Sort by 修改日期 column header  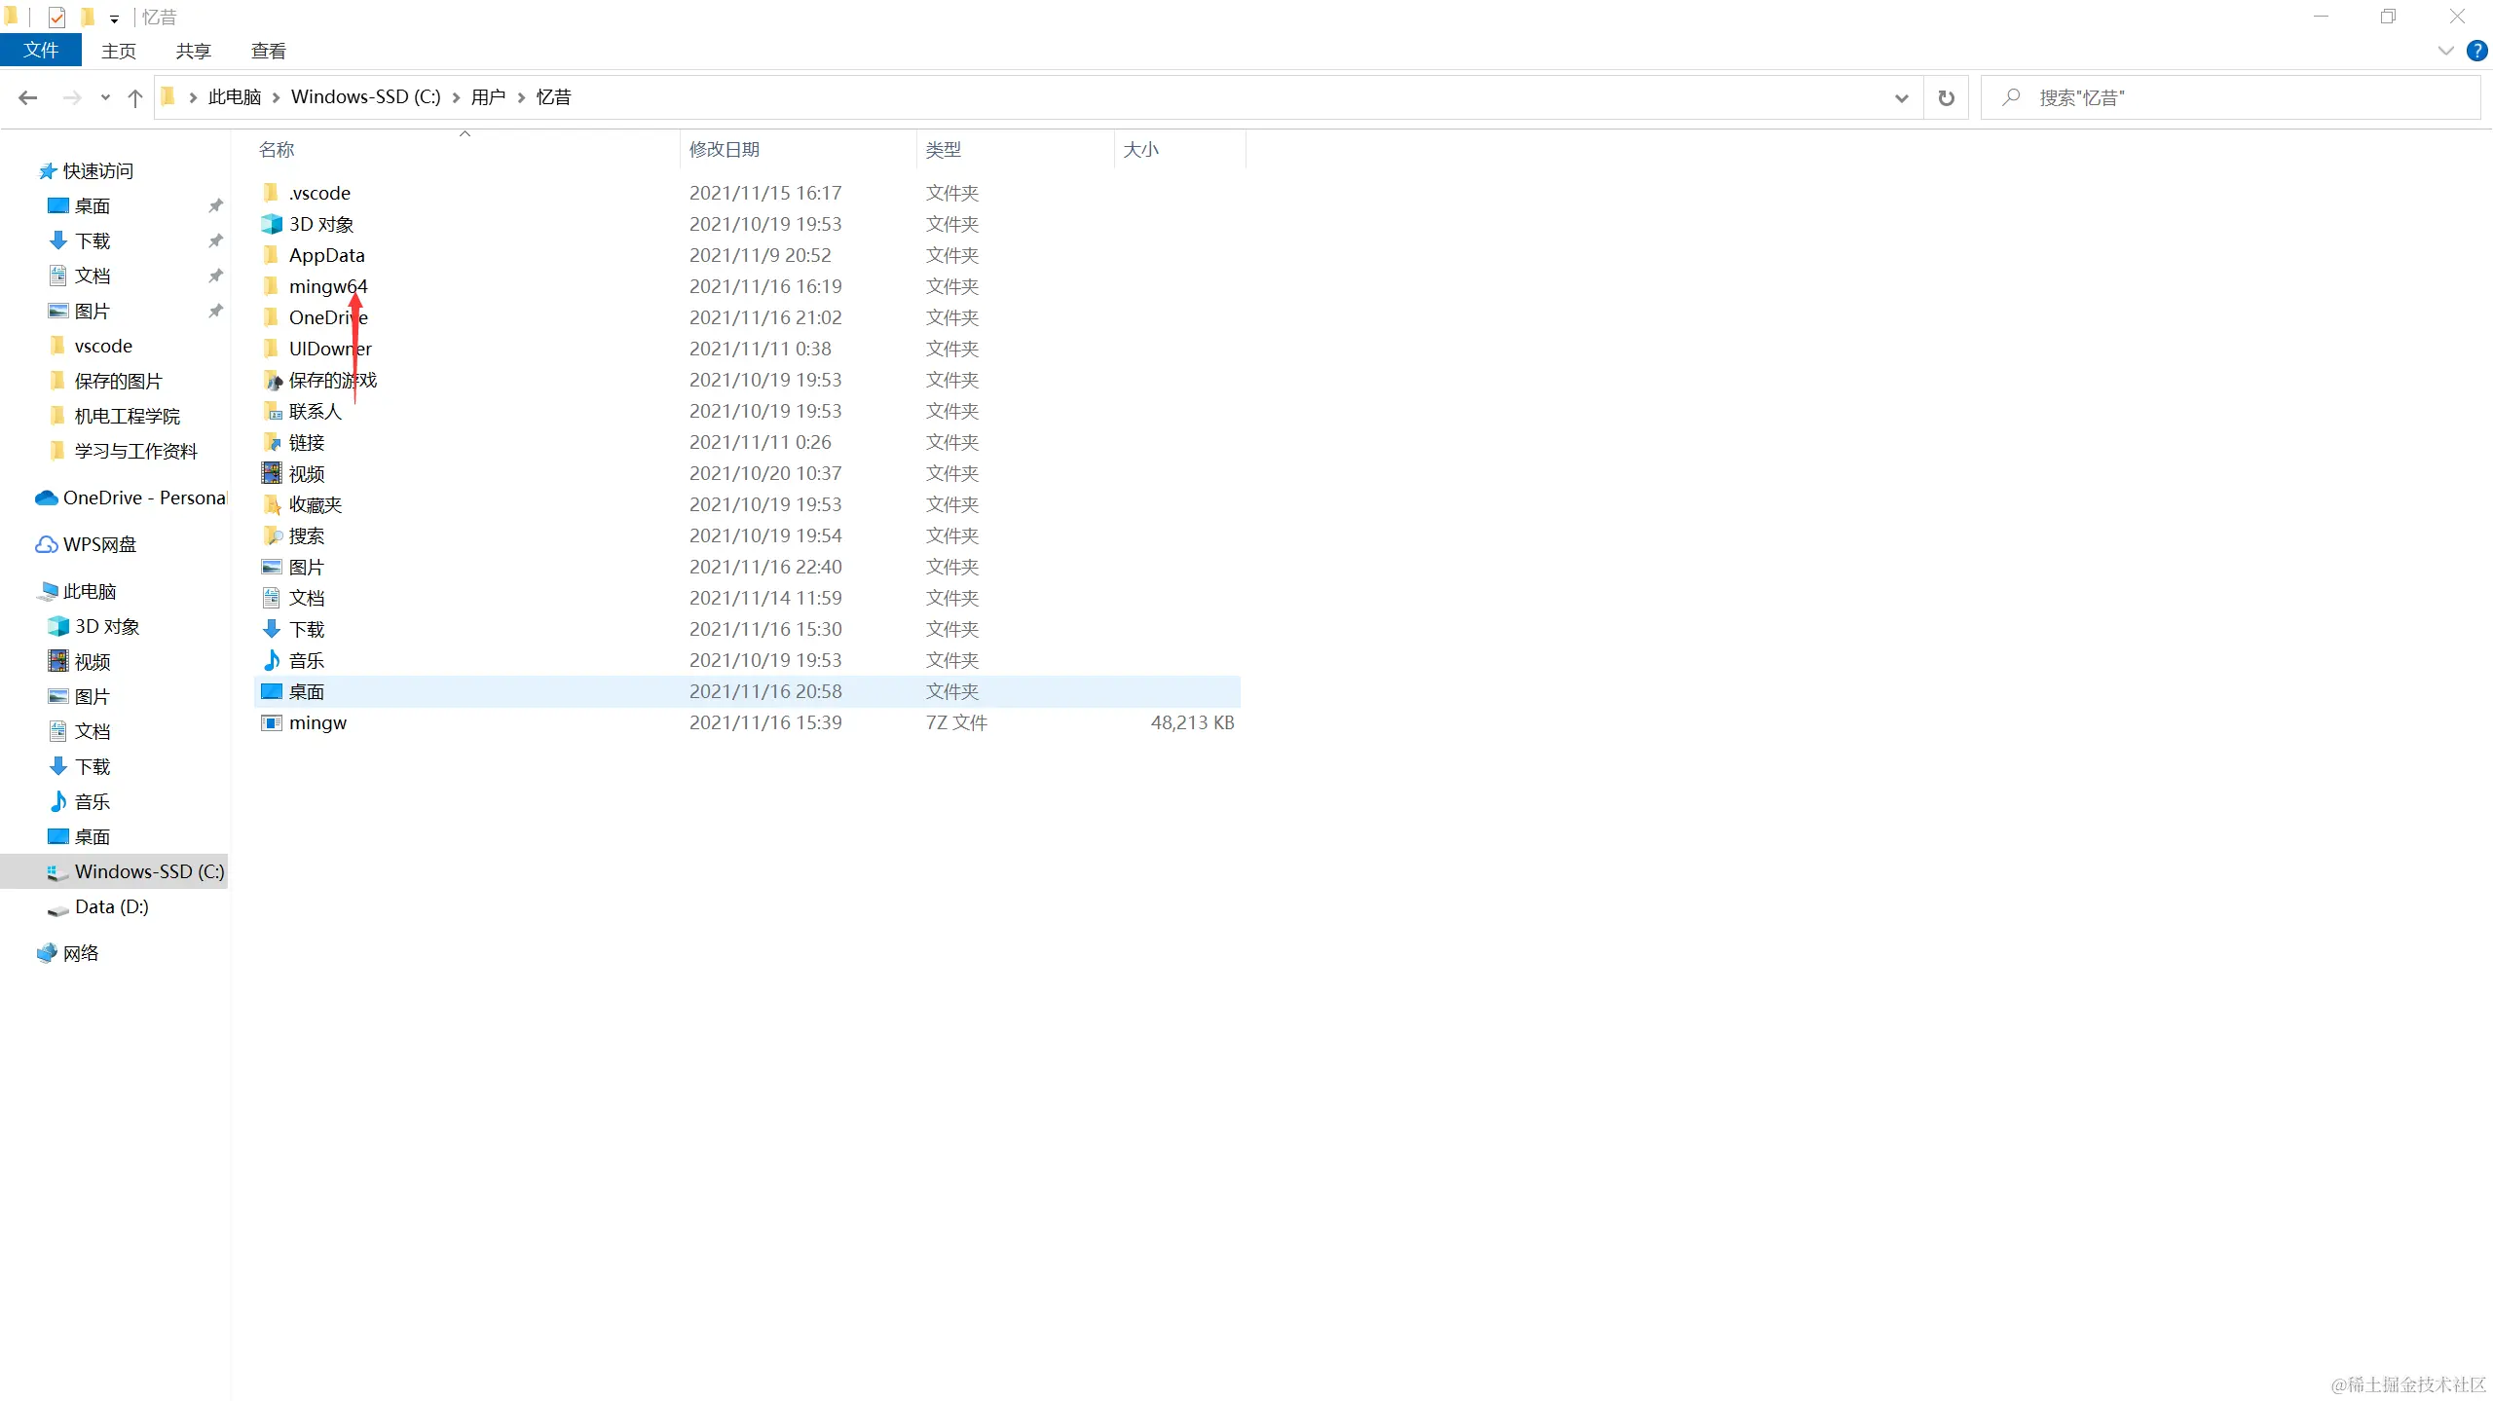tap(725, 149)
